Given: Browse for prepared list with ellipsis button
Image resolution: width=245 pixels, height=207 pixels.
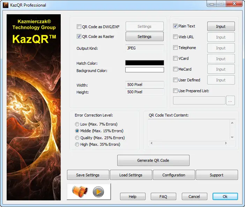Looking at the screenshot, I should point(230,101).
